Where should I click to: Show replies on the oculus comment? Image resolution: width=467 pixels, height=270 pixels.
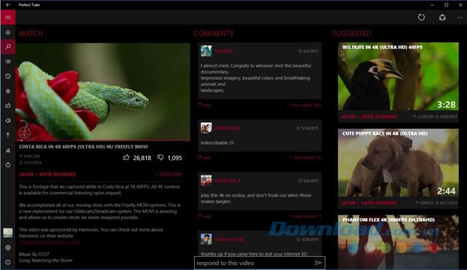pos(305,216)
